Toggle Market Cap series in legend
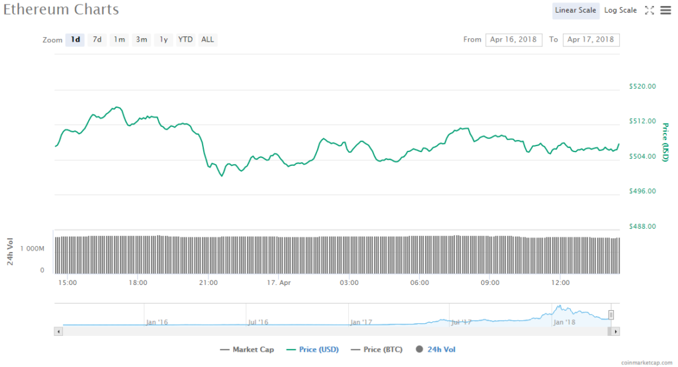This screenshot has width=678, height=367. (248, 349)
